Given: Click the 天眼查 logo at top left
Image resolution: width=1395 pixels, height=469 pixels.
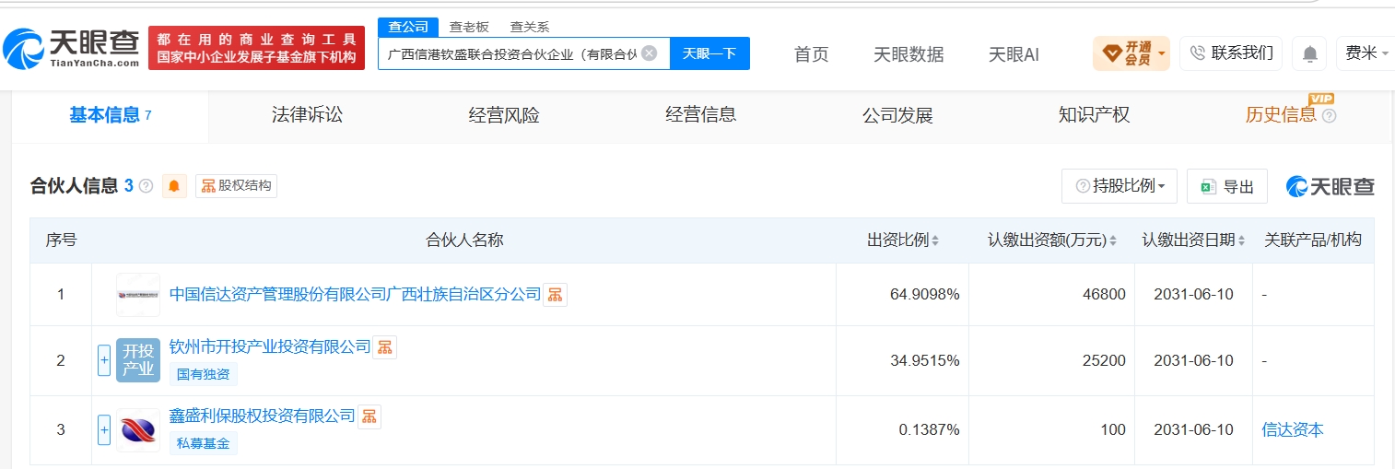Looking at the screenshot, I should click(x=72, y=48).
